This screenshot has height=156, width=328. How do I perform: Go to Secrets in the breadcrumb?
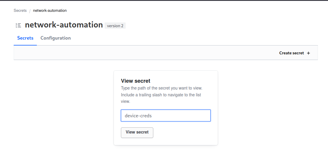(x=20, y=11)
